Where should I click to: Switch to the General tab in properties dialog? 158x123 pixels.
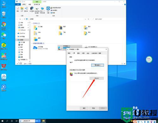(x=69, y=53)
